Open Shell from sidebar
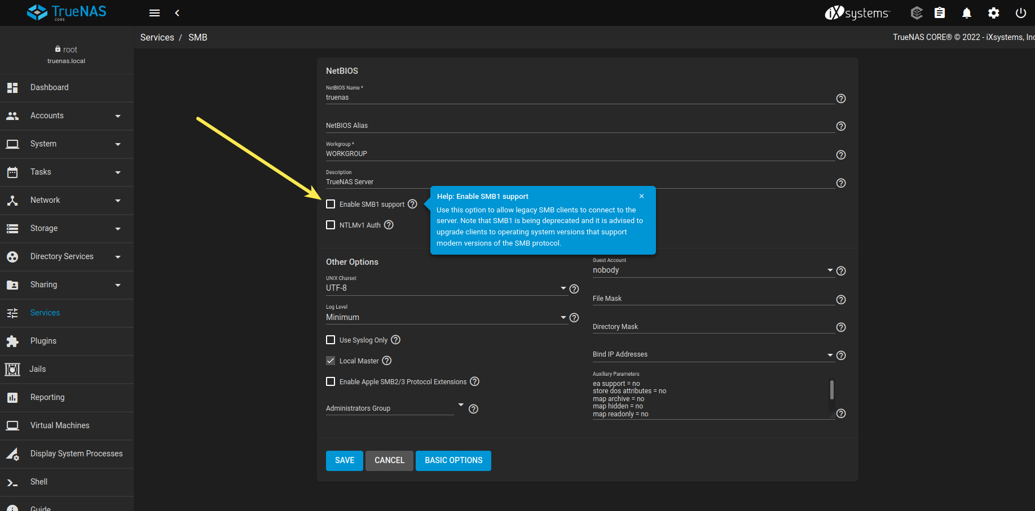1035x511 pixels. click(x=67, y=482)
